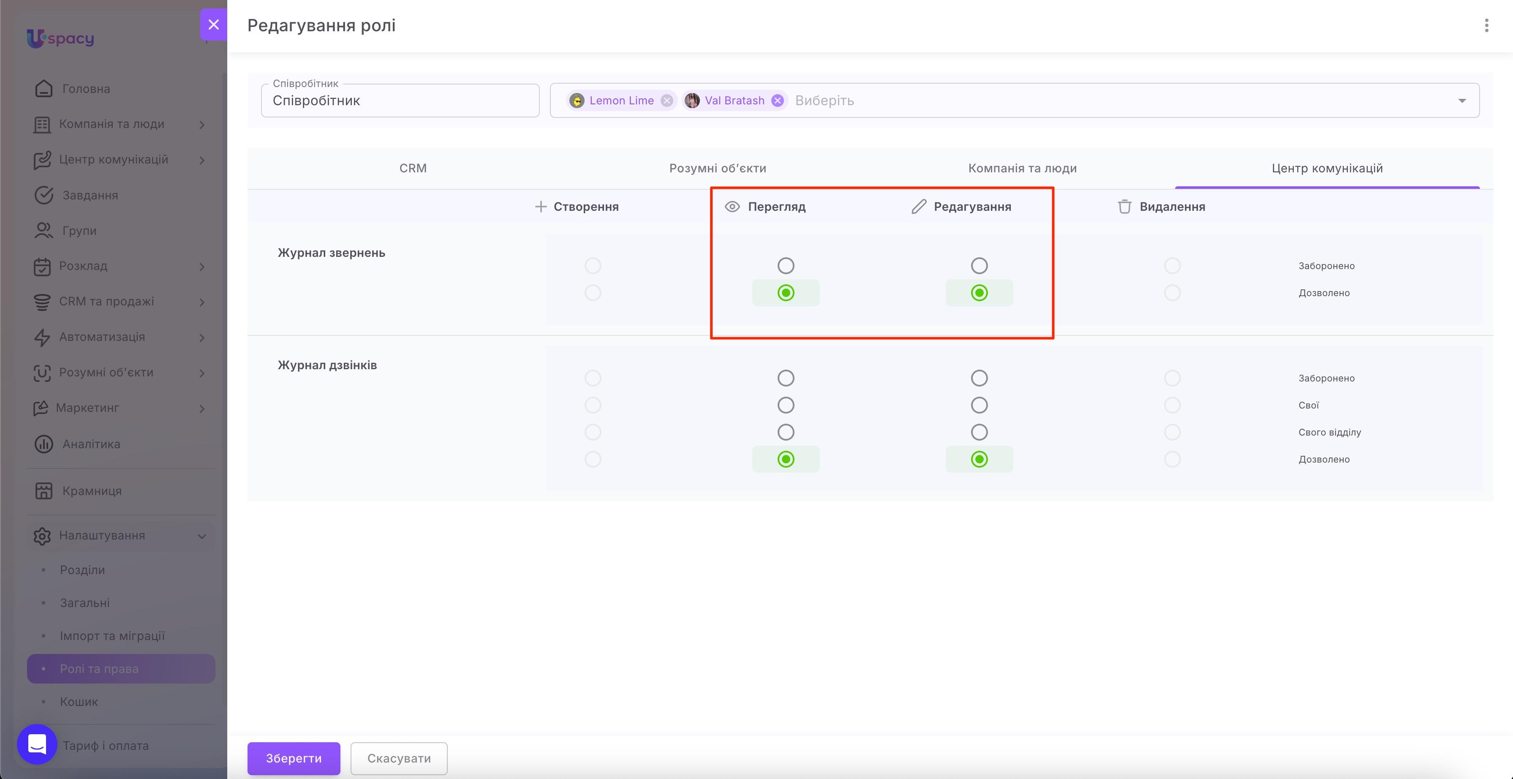1513x779 pixels.
Task: Collapse the Налаштування section
Action: tap(202, 536)
